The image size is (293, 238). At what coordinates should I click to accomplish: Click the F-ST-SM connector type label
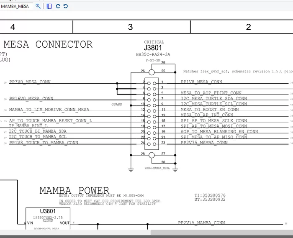pyautogui.click(x=153, y=60)
